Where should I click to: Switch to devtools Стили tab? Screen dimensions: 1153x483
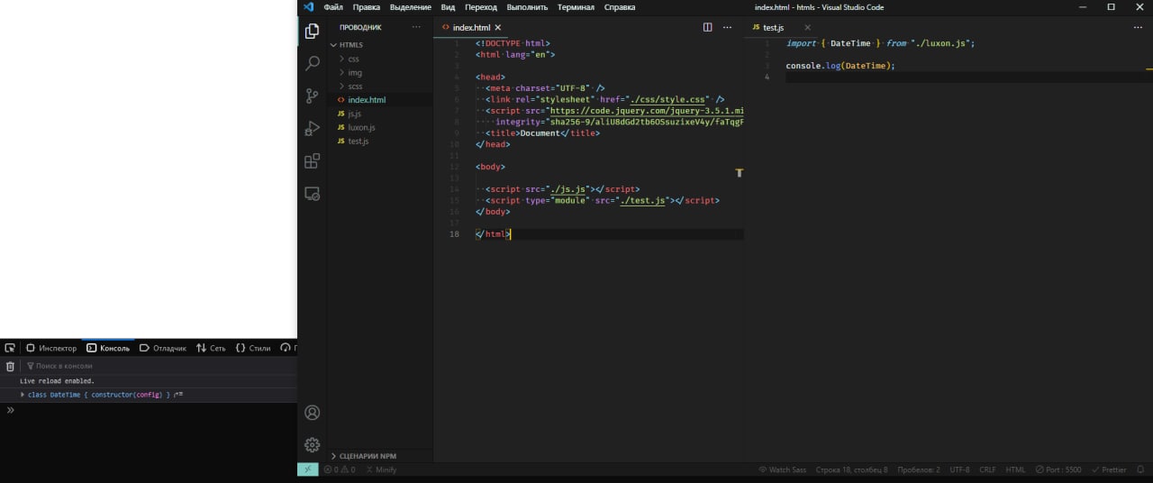(253, 348)
